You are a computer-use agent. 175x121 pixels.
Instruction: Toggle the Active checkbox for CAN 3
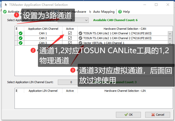tap(70, 43)
